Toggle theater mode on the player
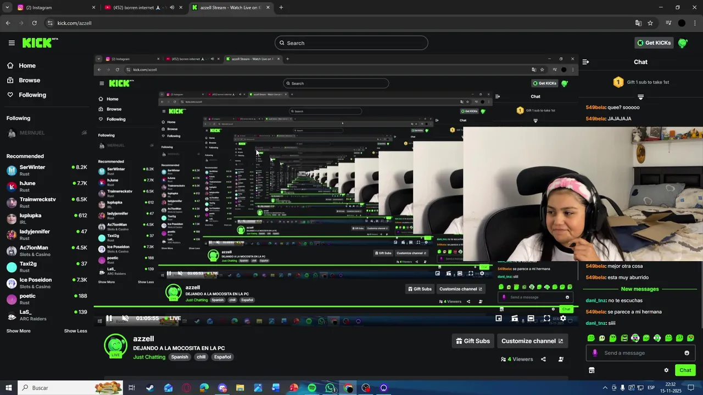This screenshot has height=395, width=703. (x=531, y=318)
